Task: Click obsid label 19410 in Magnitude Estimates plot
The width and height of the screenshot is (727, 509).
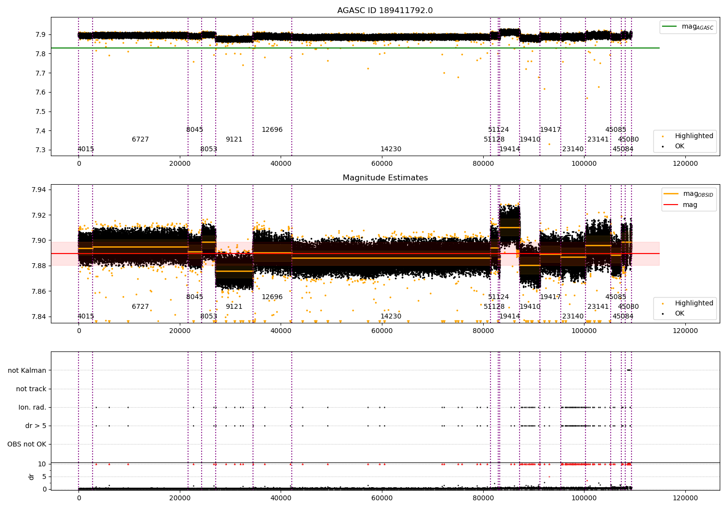Action: click(x=530, y=307)
